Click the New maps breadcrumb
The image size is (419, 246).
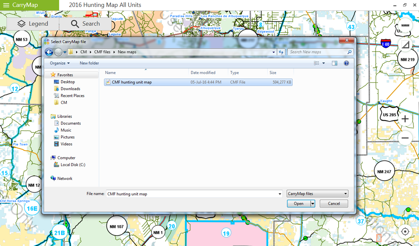tap(127, 52)
